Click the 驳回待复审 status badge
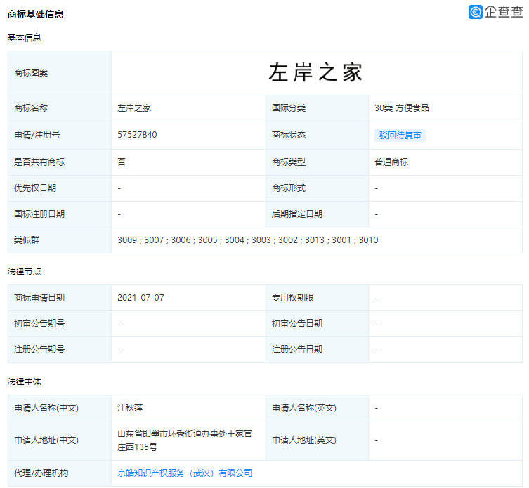529x488 pixels. pyautogui.click(x=400, y=136)
